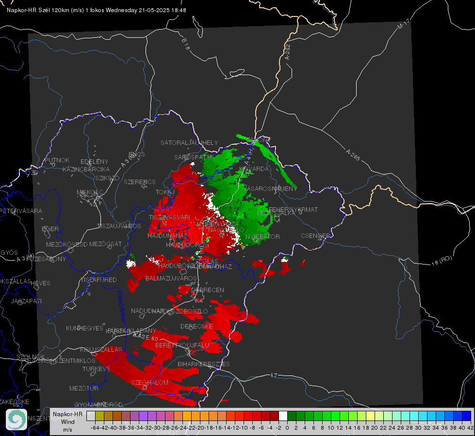Click the FEHÉRGYARMAT town label
Screen dimensions: 475x436
293,209
